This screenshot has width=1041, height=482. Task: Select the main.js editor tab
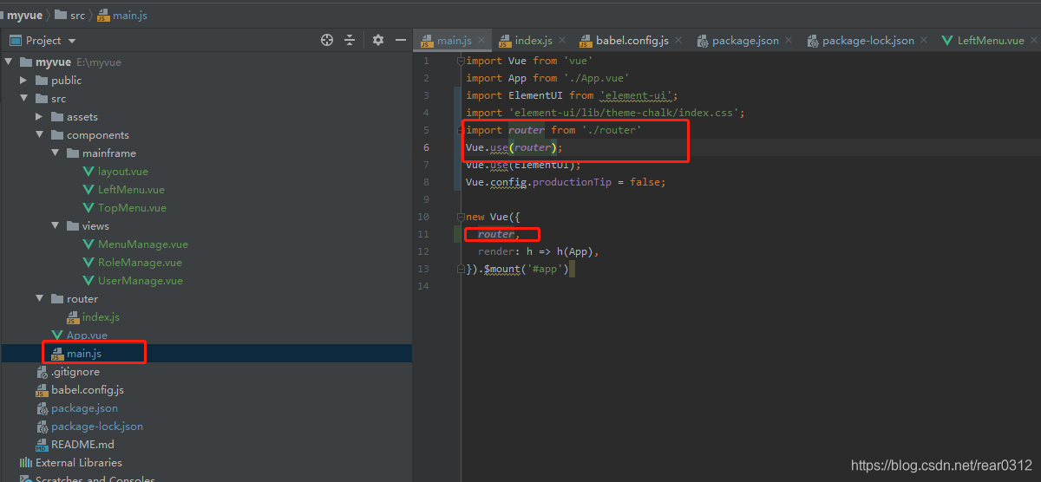454,41
